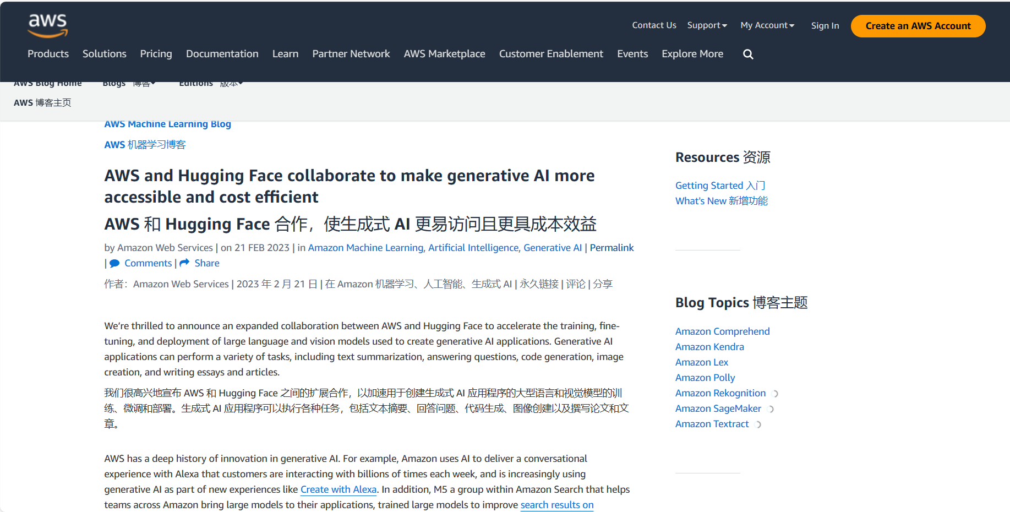
Task: Click Create an AWS Account button
Action: [918, 26]
